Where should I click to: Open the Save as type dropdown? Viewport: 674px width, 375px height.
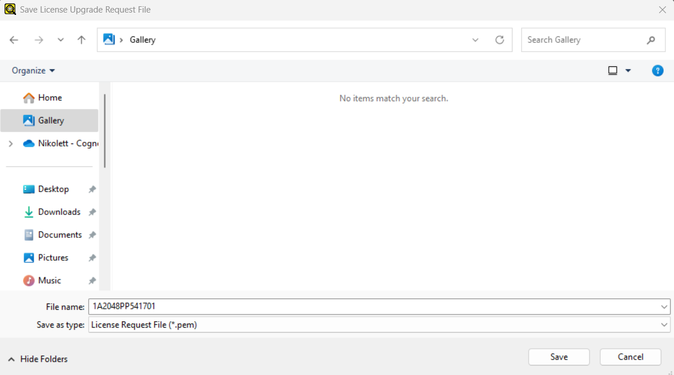664,325
